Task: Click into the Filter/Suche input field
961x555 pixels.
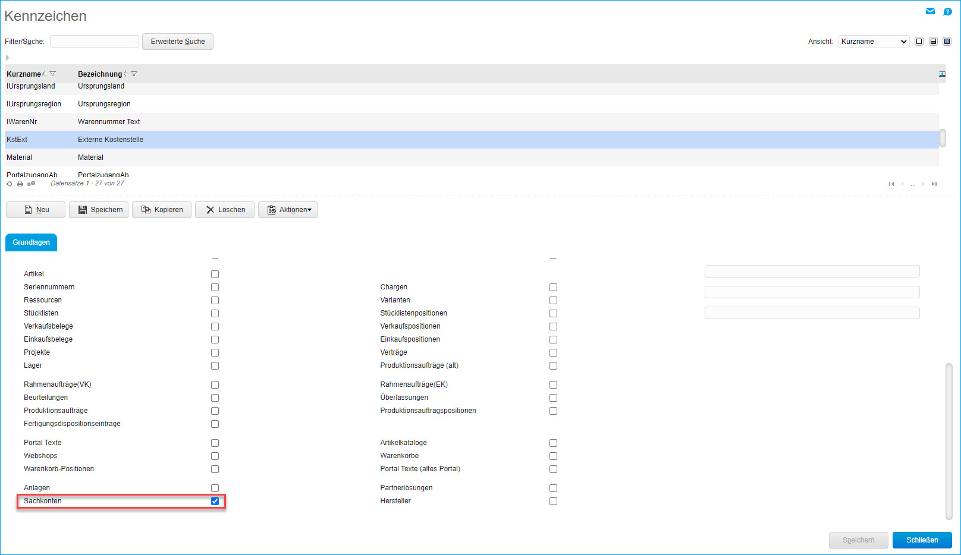Action: point(95,42)
